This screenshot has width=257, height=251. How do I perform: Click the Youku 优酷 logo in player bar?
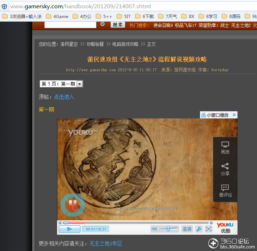point(225,228)
